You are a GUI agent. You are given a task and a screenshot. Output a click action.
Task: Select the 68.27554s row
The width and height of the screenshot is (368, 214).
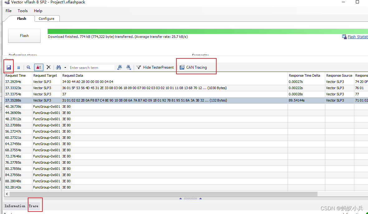click(x=186, y=150)
